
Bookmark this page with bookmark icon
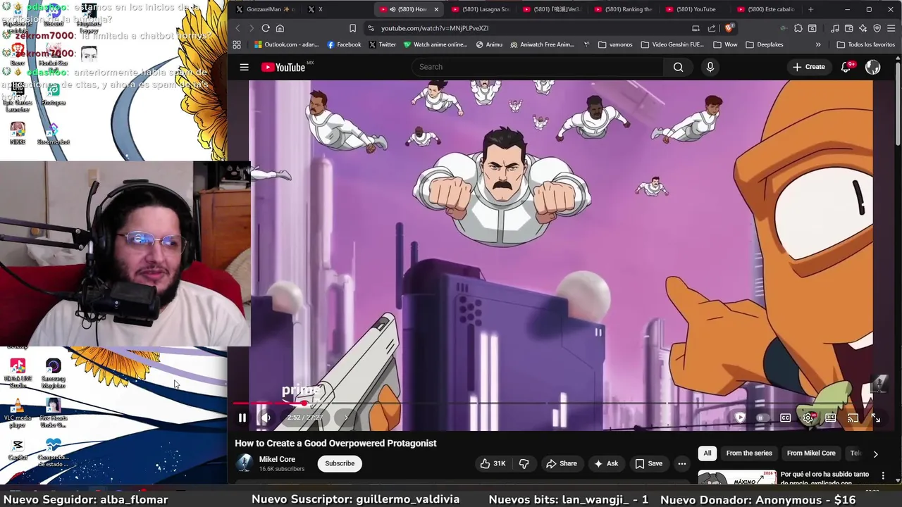pyautogui.click(x=352, y=28)
